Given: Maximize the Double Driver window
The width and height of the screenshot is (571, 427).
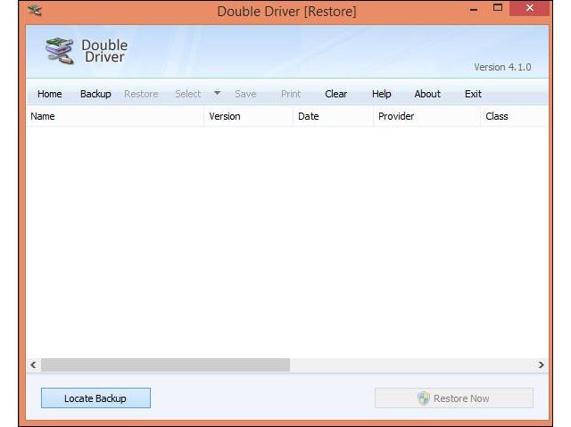Looking at the screenshot, I should tap(498, 8).
